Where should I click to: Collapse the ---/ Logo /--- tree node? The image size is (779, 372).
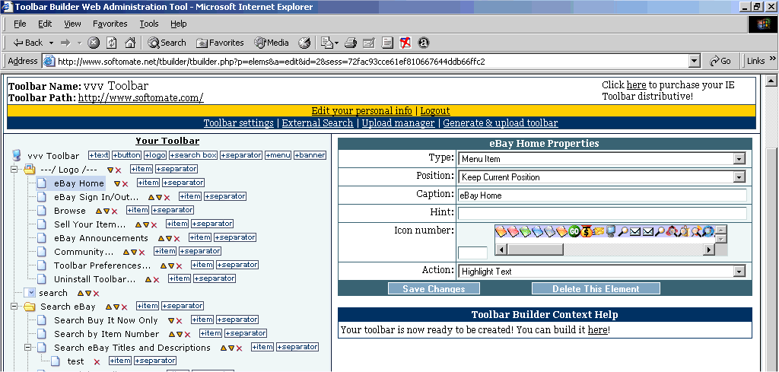pyautogui.click(x=14, y=170)
